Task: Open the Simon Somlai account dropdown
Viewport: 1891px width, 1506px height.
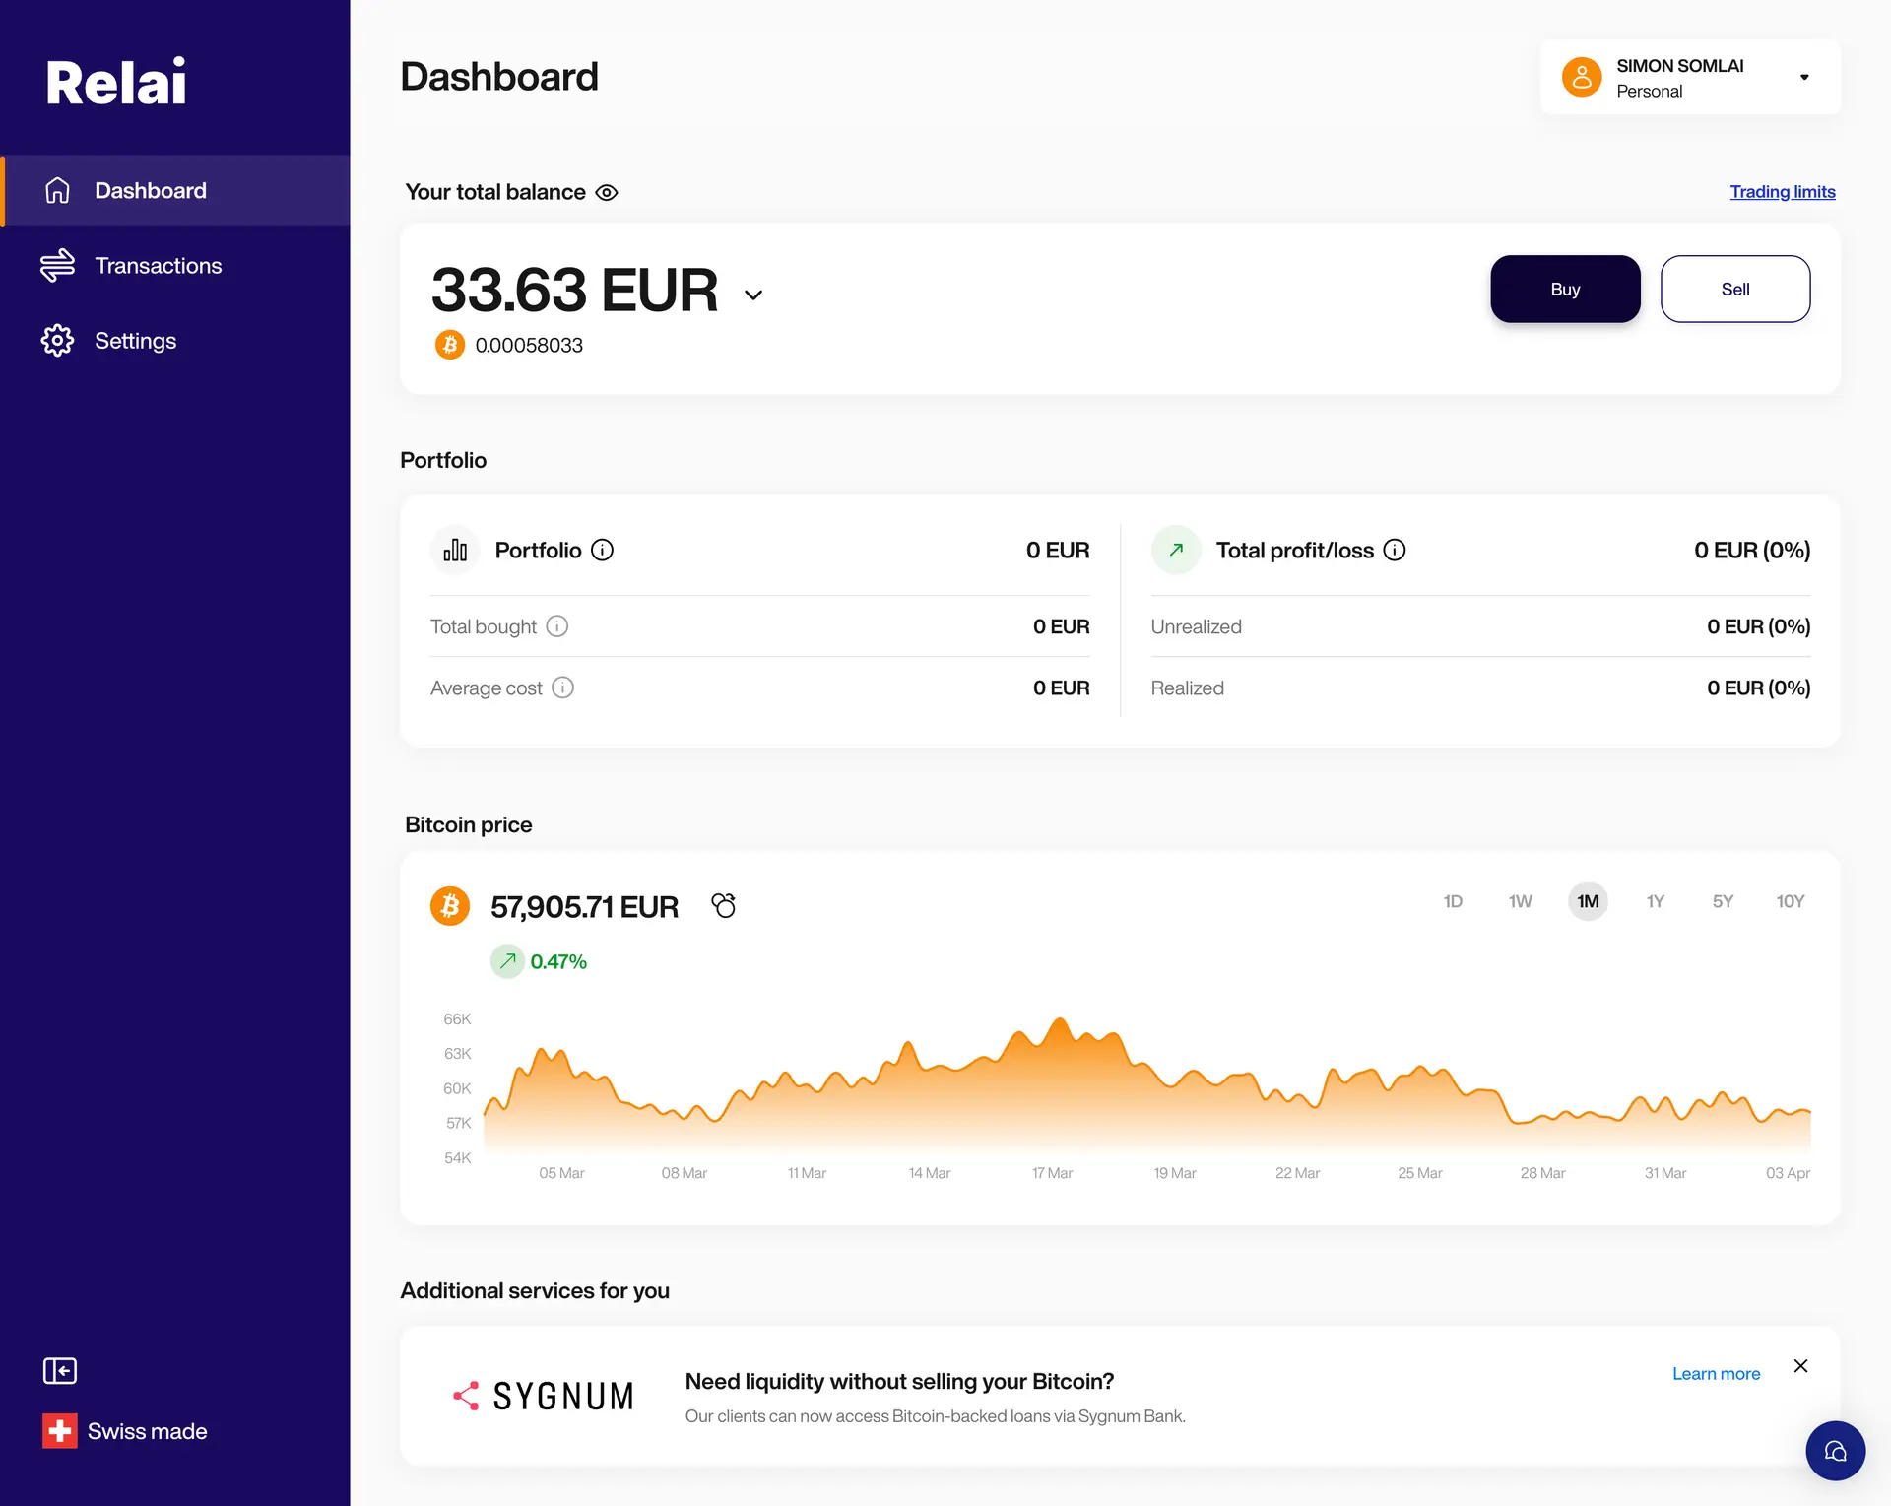Action: coord(1689,77)
